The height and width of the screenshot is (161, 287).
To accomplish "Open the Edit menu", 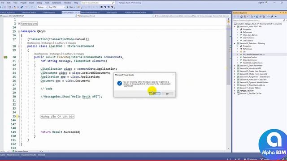I will [9, 3].
